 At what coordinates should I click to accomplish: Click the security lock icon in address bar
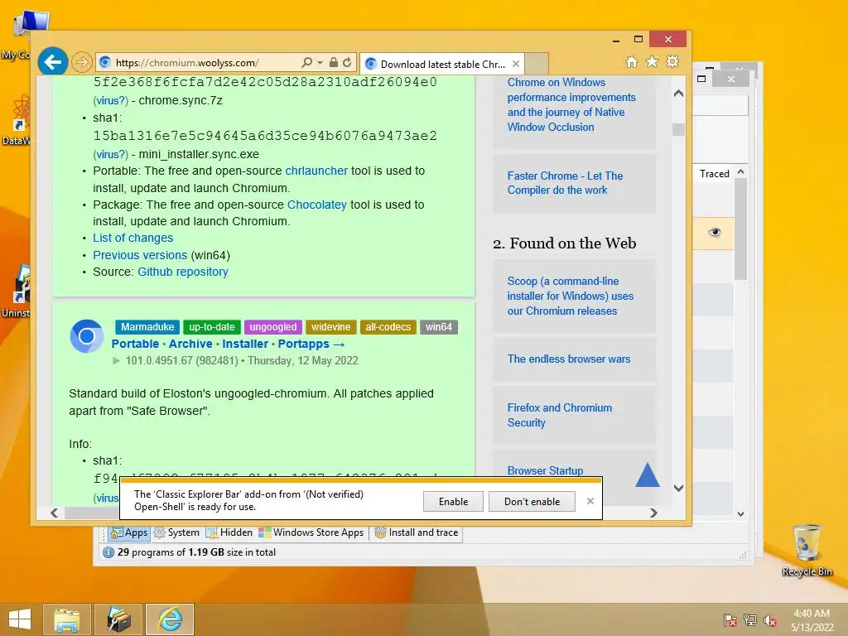pos(334,62)
